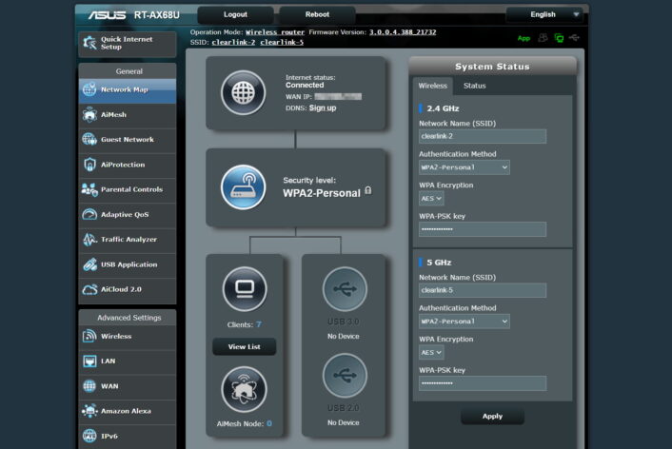The height and width of the screenshot is (449, 672).
Task: Click the clearlink-2 SSID link in header
Action: tap(233, 42)
